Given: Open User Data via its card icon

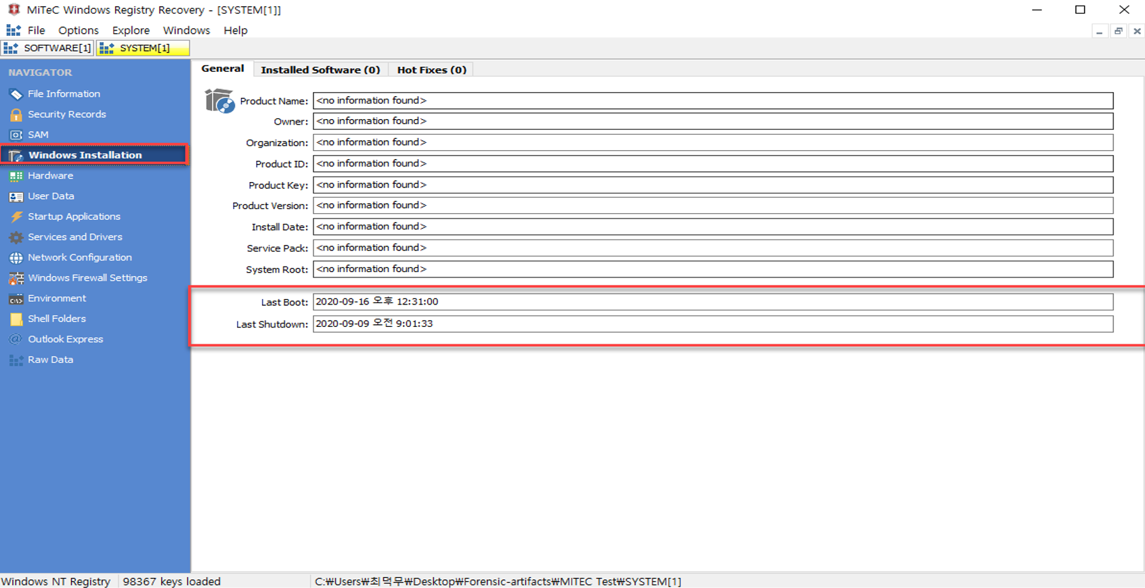Looking at the screenshot, I should click(16, 197).
